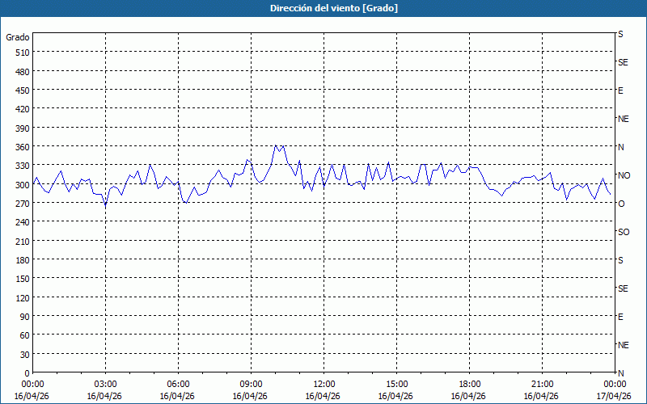Viewport: 647px width, 404px height.
Task: Click the 16/04/26 date under 12:00
Action: pos(323,396)
